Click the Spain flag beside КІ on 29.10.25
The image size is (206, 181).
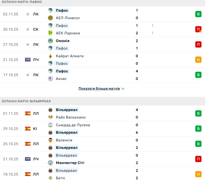click(27, 129)
